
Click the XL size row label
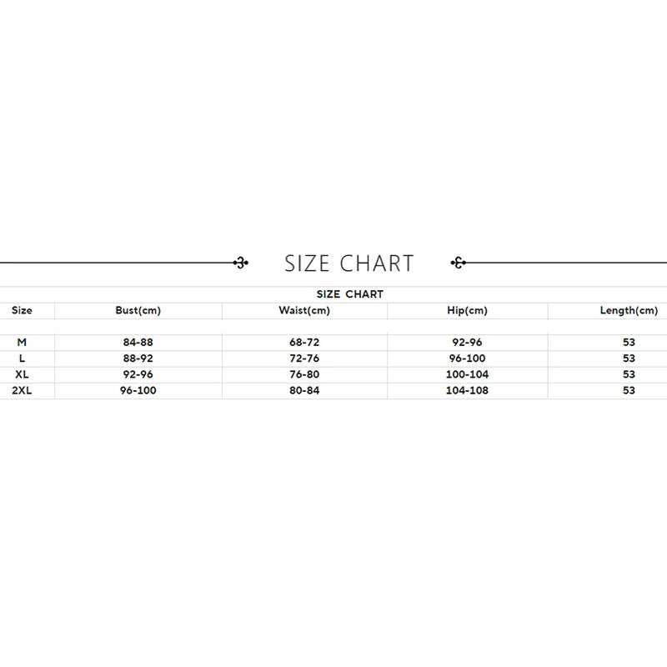pyautogui.click(x=23, y=374)
